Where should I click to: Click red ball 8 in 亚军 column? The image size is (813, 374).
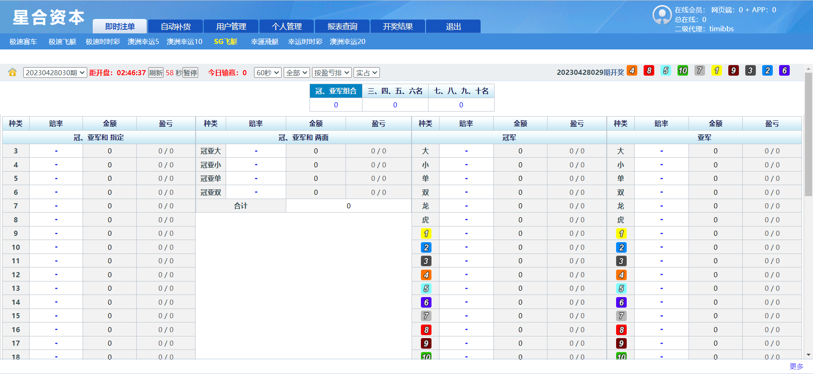coord(621,330)
